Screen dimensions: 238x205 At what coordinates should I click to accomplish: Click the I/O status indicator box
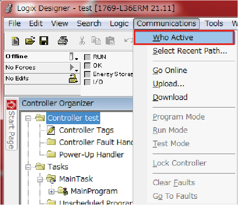click(87, 82)
